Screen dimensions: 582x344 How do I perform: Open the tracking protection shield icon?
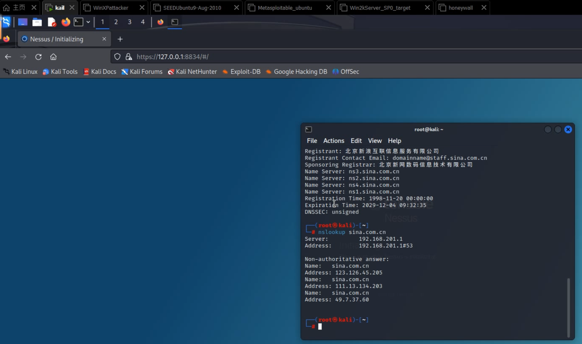pos(118,57)
